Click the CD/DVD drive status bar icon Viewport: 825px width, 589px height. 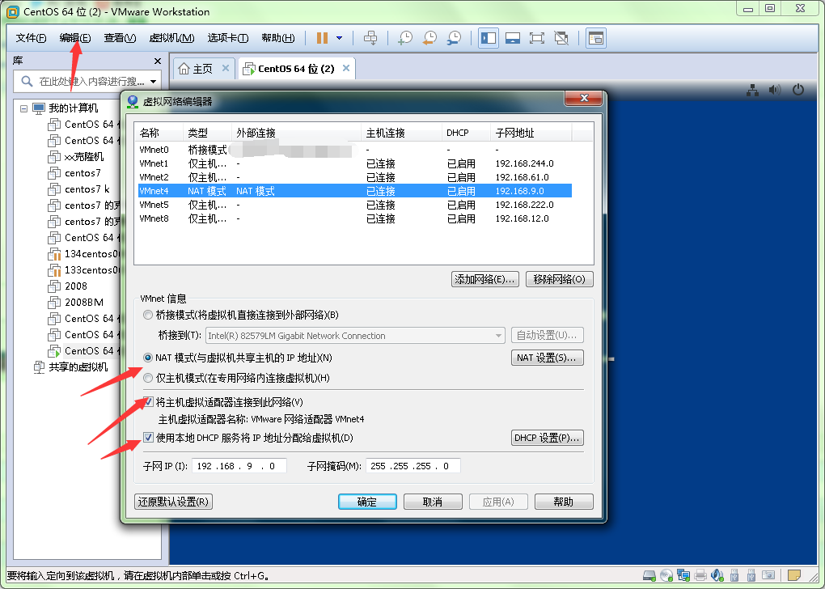[x=666, y=575]
